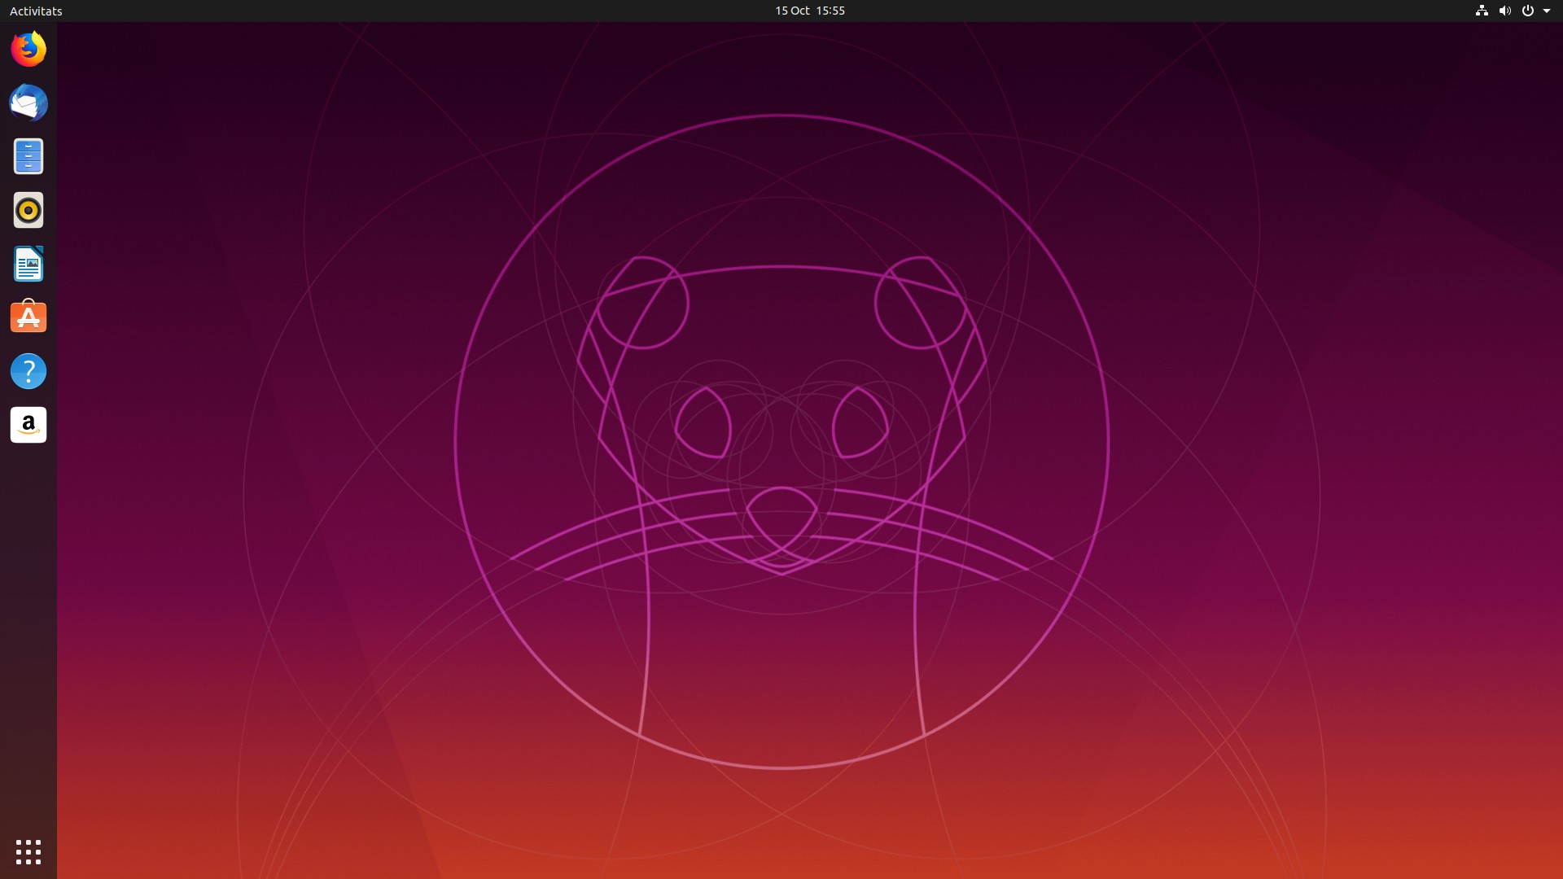Expand the system menu arrow
The width and height of the screenshot is (1563, 879).
click(x=1547, y=11)
